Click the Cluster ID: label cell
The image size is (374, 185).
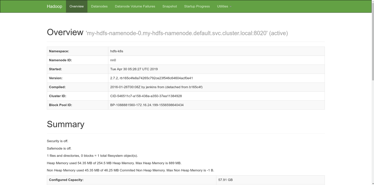77,96
